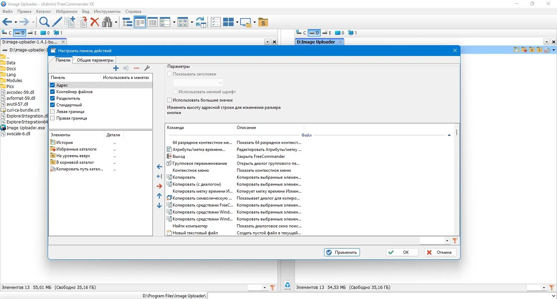Switch to the Общие параметры tab
The height and width of the screenshot is (299, 557).
95,60
